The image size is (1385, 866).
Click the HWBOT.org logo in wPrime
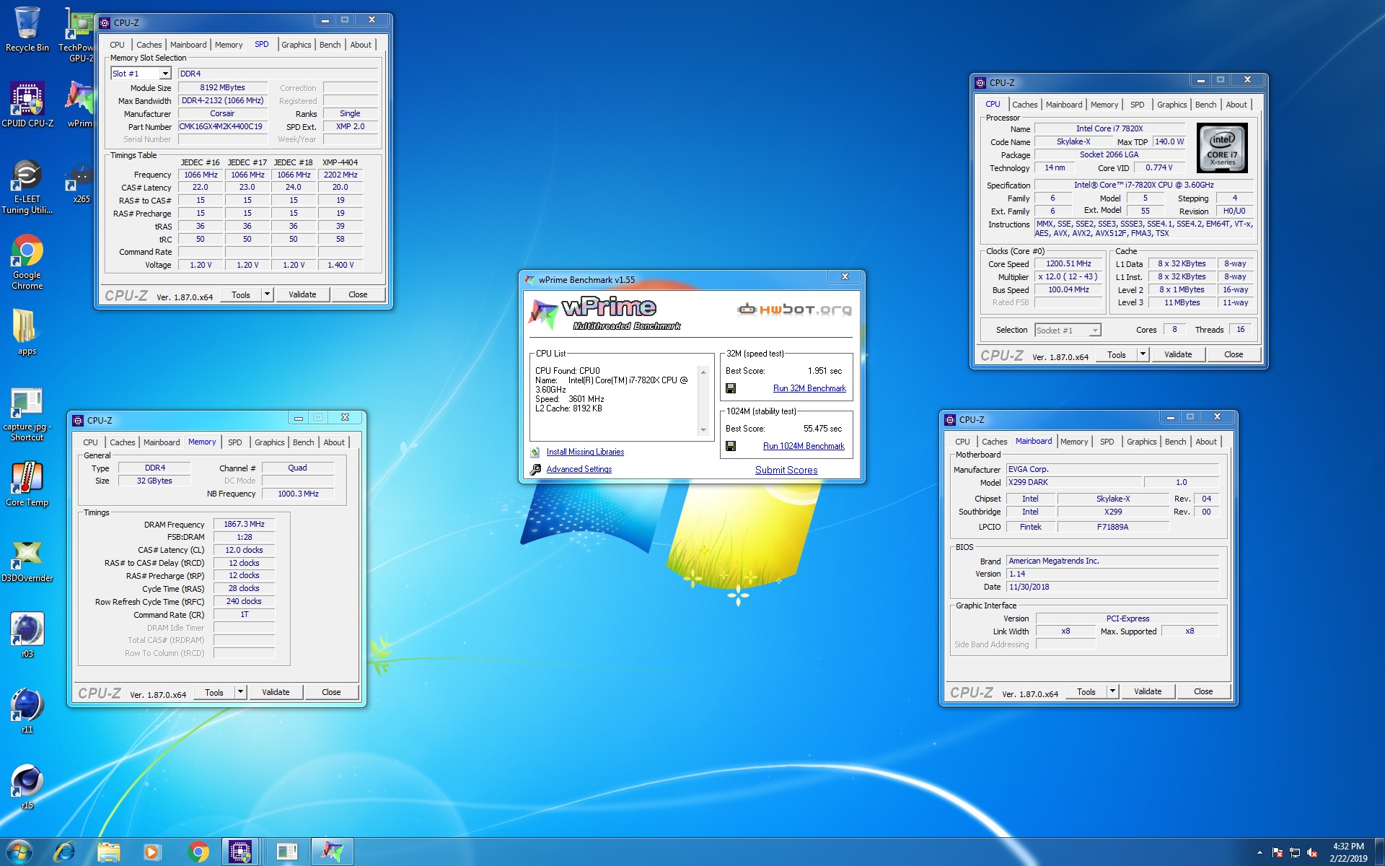tap(793, 310)
